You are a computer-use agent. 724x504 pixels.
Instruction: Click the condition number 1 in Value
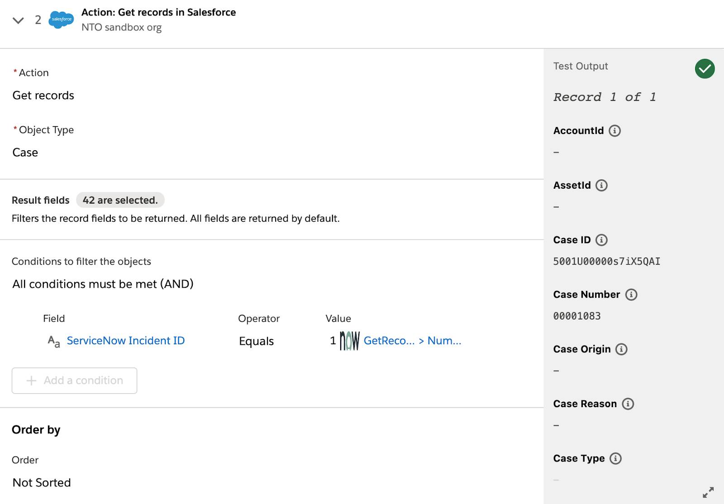(x=333, y=341)
